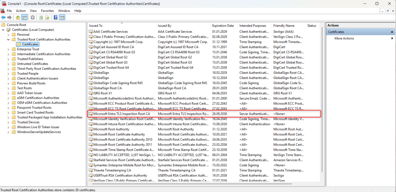This screenshot has width=396, height=192.
Task: Select Preview Build Roots tree item
Action: point(31,83)
